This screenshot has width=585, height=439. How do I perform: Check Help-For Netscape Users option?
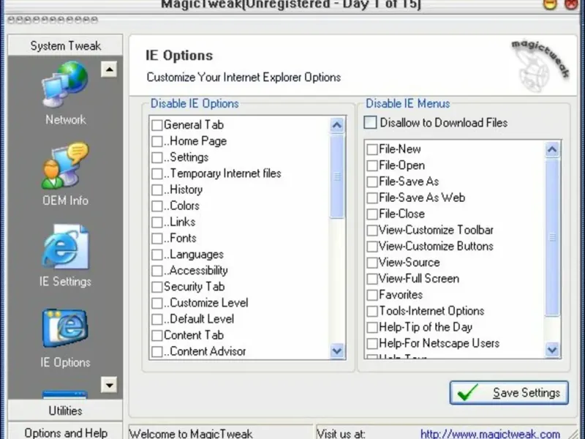(372, 343)
